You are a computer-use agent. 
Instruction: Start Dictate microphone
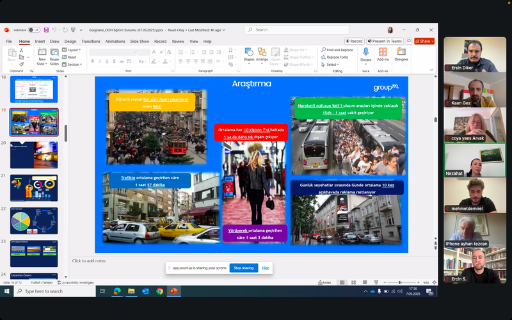tap(365, 55)
